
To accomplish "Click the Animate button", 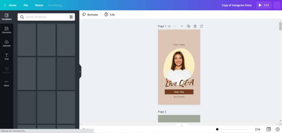I will point(90,15).
